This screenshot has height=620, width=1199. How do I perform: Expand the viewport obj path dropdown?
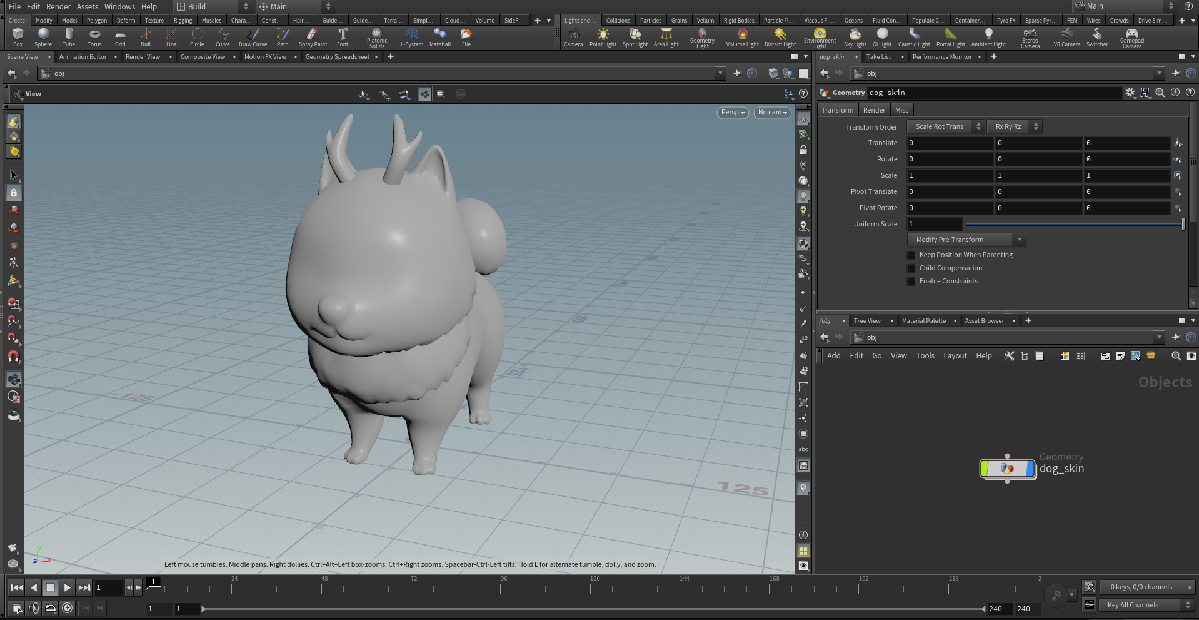[x=720, y=73]
